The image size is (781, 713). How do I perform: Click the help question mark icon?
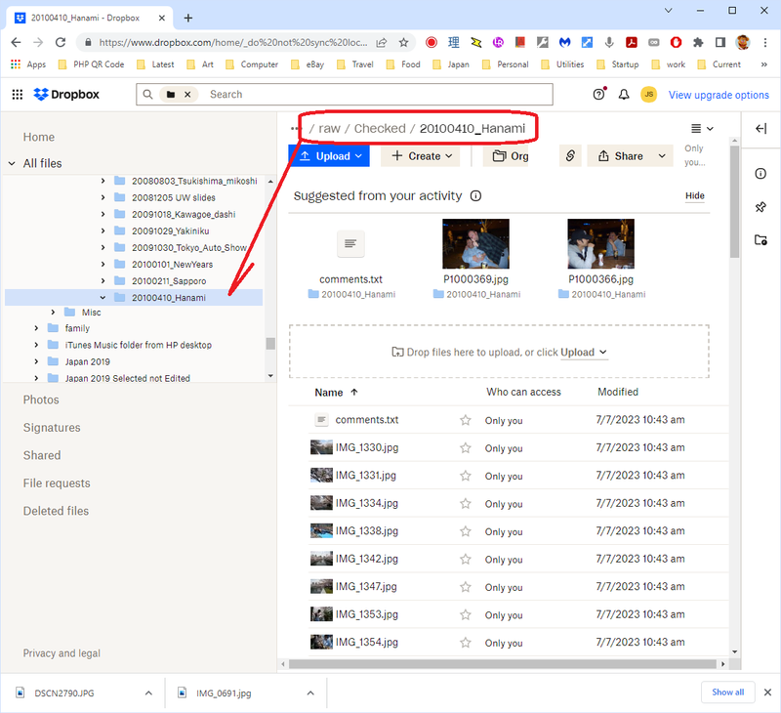coord(598,95)
